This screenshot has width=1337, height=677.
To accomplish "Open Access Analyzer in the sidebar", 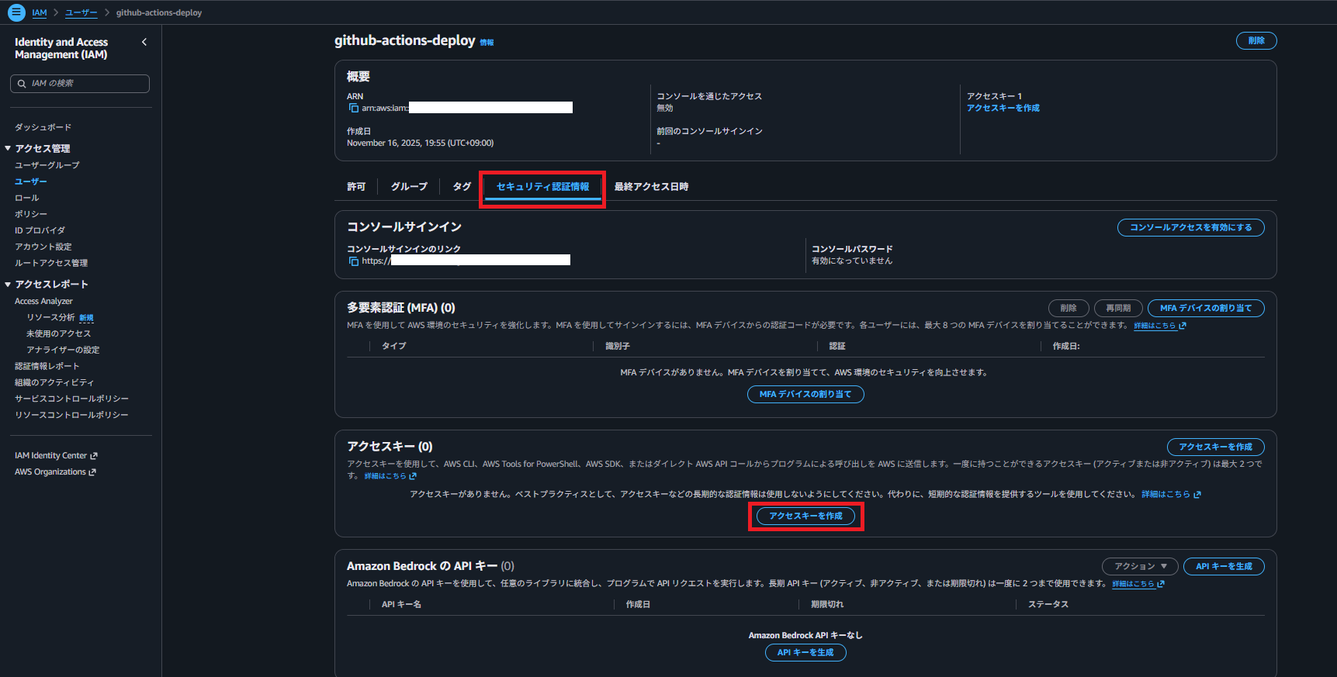I will coord(43,301).
